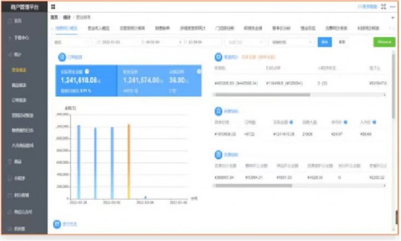Image resolution: width=401 pixels, height=241 pixels.
Task: Click the green Excel export button
Action: (x=384, y=42)
